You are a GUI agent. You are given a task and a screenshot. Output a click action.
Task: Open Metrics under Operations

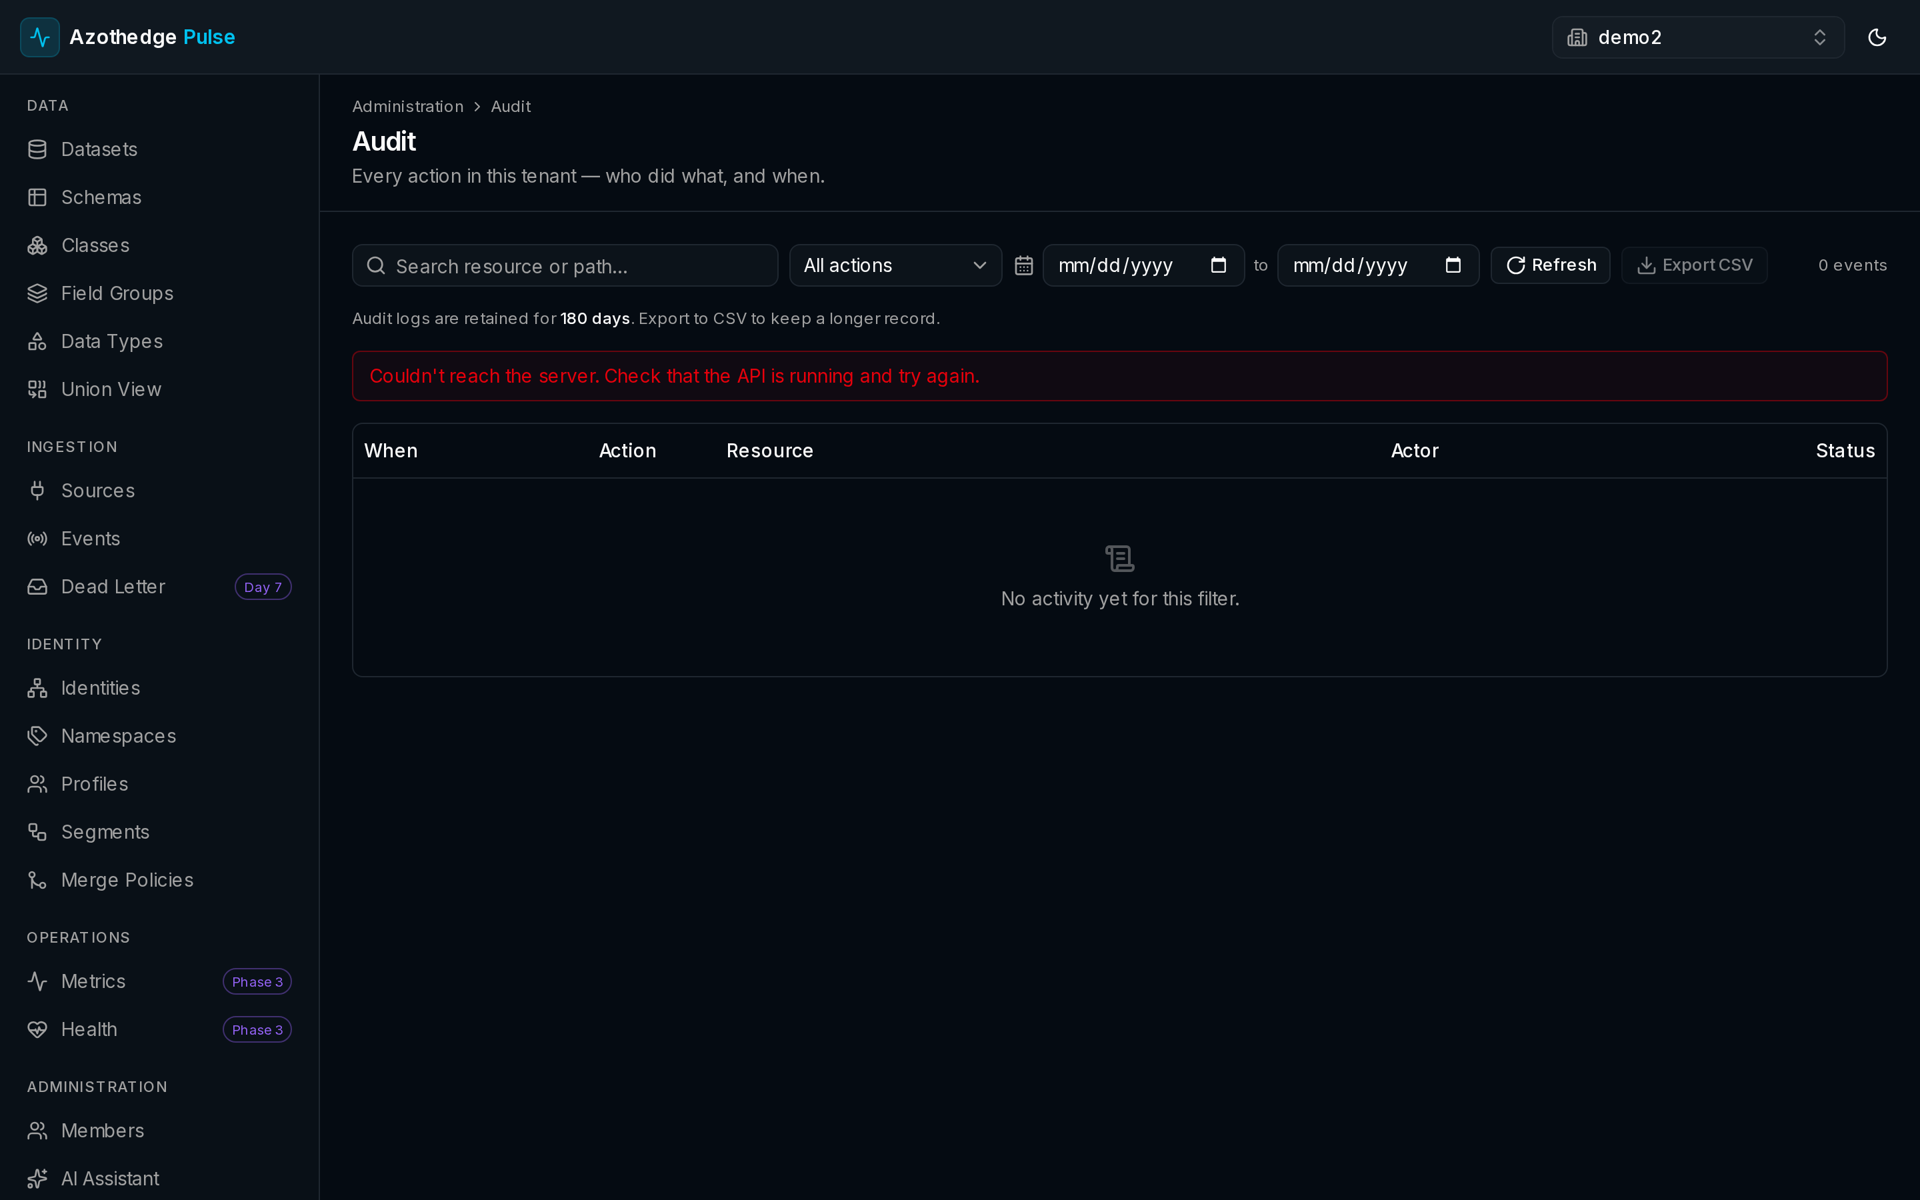tap(159, 981)
